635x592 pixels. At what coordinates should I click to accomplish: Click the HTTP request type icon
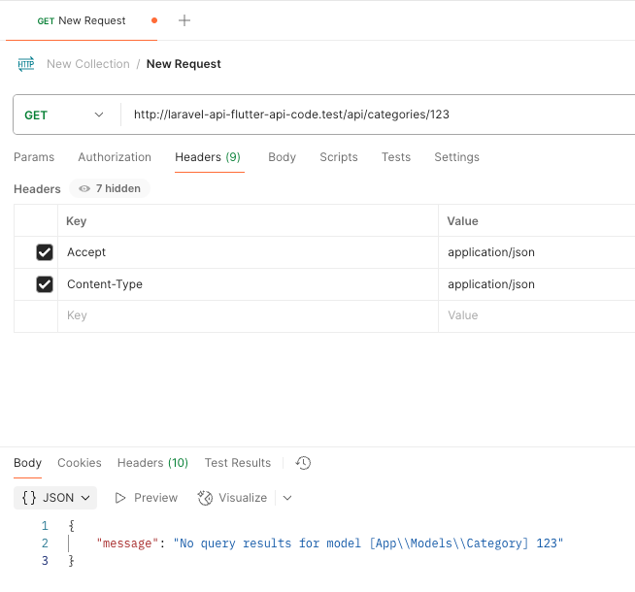tap(26, 64)
